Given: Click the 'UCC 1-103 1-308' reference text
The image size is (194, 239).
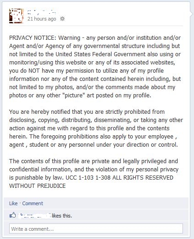Looking at the screenshot, I should [88, 178].
